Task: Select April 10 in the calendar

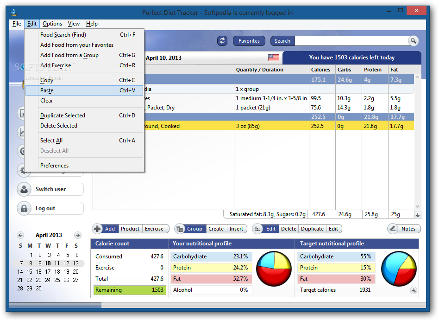Action: tap(48, 263)
